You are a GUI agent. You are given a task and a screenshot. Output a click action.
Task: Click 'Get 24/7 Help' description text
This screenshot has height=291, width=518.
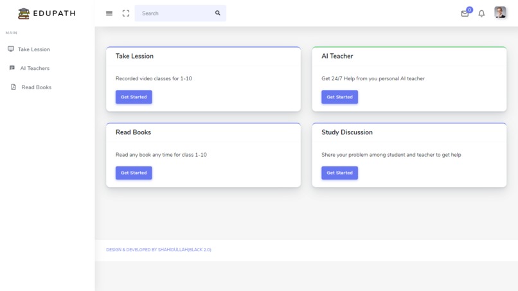[373, 78]
